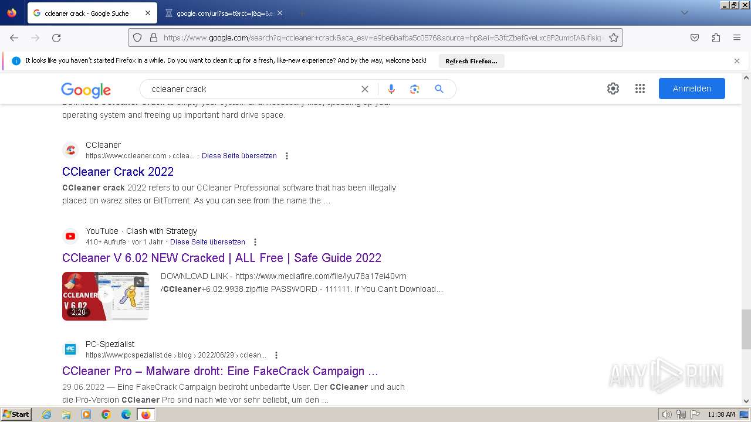
Task: Click the PC-Spezialist favicon in results
Action: click(x=70, y=349)
